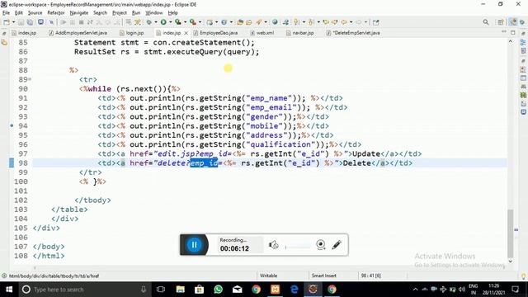This screenshot has width=528, height=297.
Task: Maximize the editor area icon
Action: pyautogui.click(x=512, y=32)
